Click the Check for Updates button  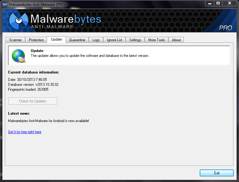click(x=33, y=101)
